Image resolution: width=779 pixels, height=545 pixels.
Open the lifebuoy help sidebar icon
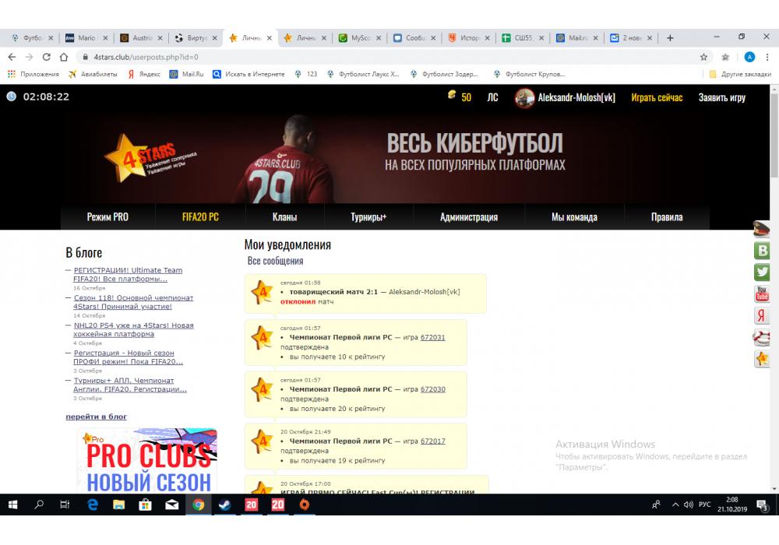(762, 337)
